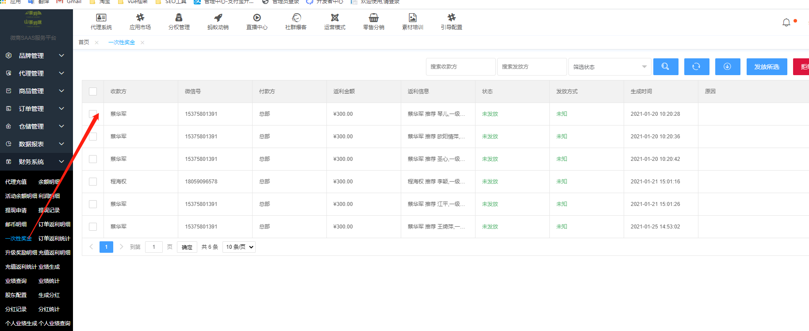This screenshot has height=331, width=809.
Task: Click the 发放所选 button
Action: (x=766, y=67)
